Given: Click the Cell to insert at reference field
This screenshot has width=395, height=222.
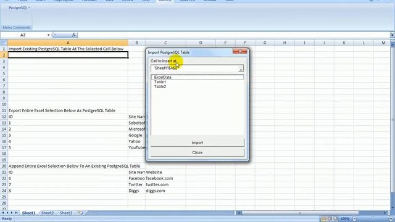Looking at the screenshot, I should click(194, 68).
